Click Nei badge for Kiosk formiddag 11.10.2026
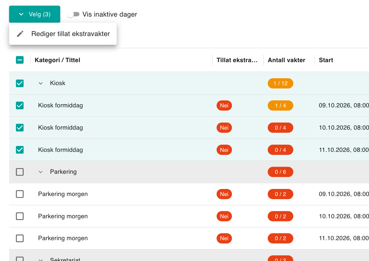Image resolution: width=369 pixels, height=261 pixels. pos(224,150)
